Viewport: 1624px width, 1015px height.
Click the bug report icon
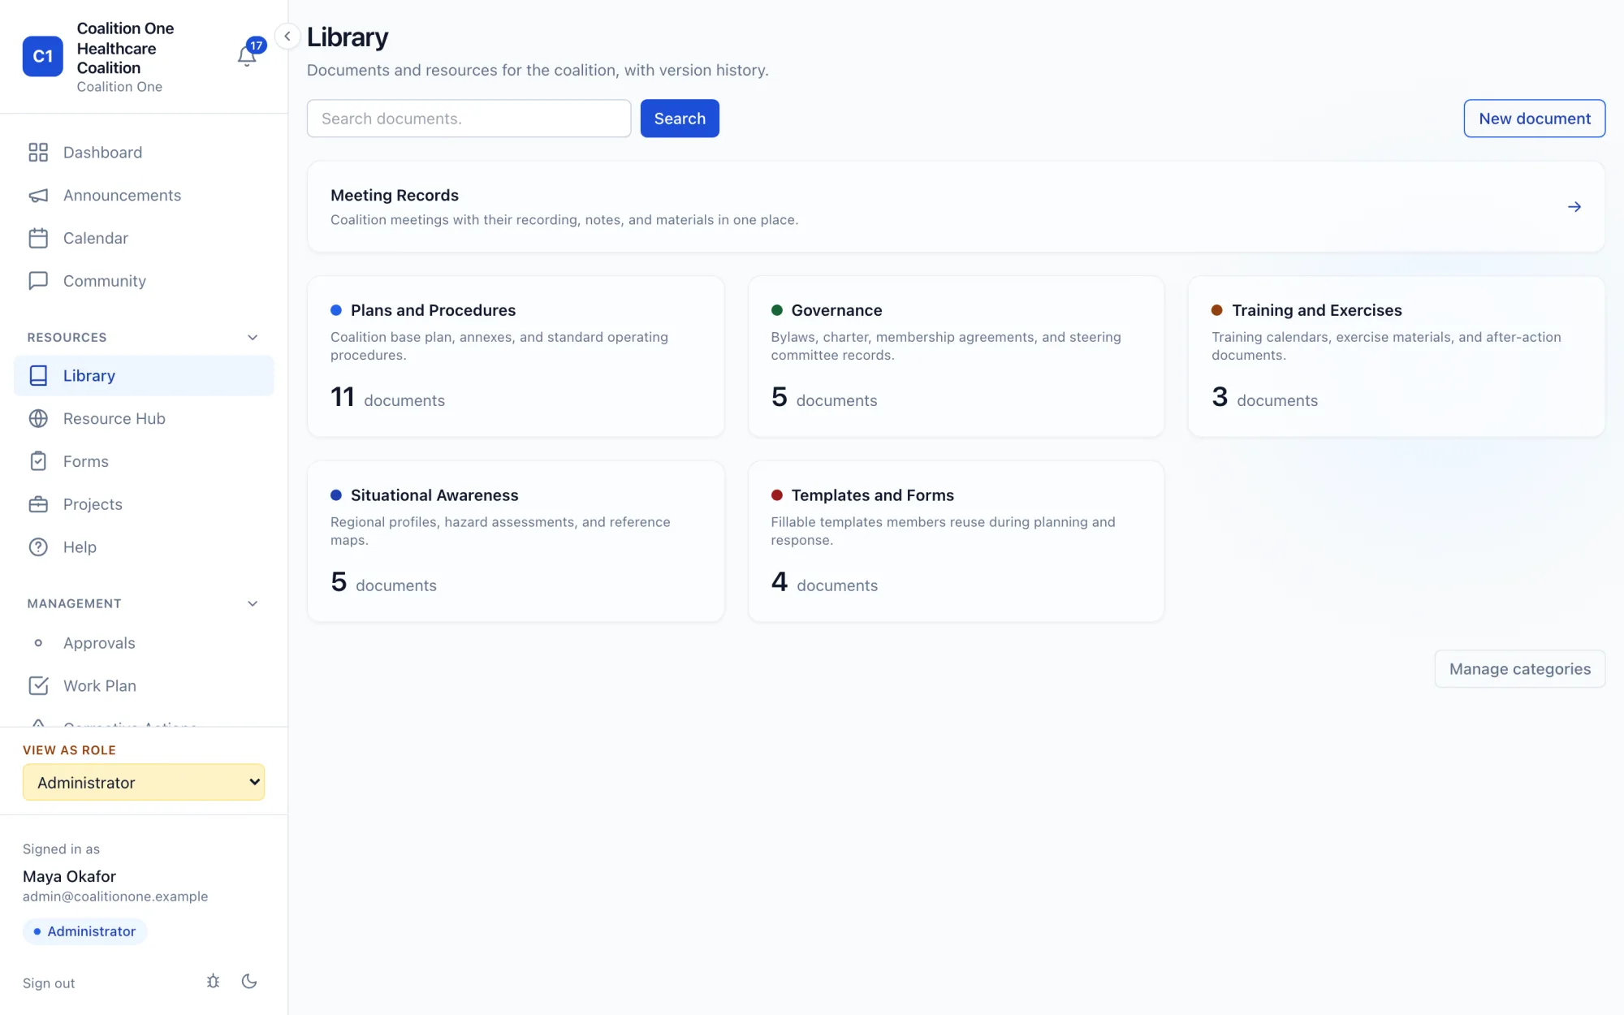click(214, 982)
